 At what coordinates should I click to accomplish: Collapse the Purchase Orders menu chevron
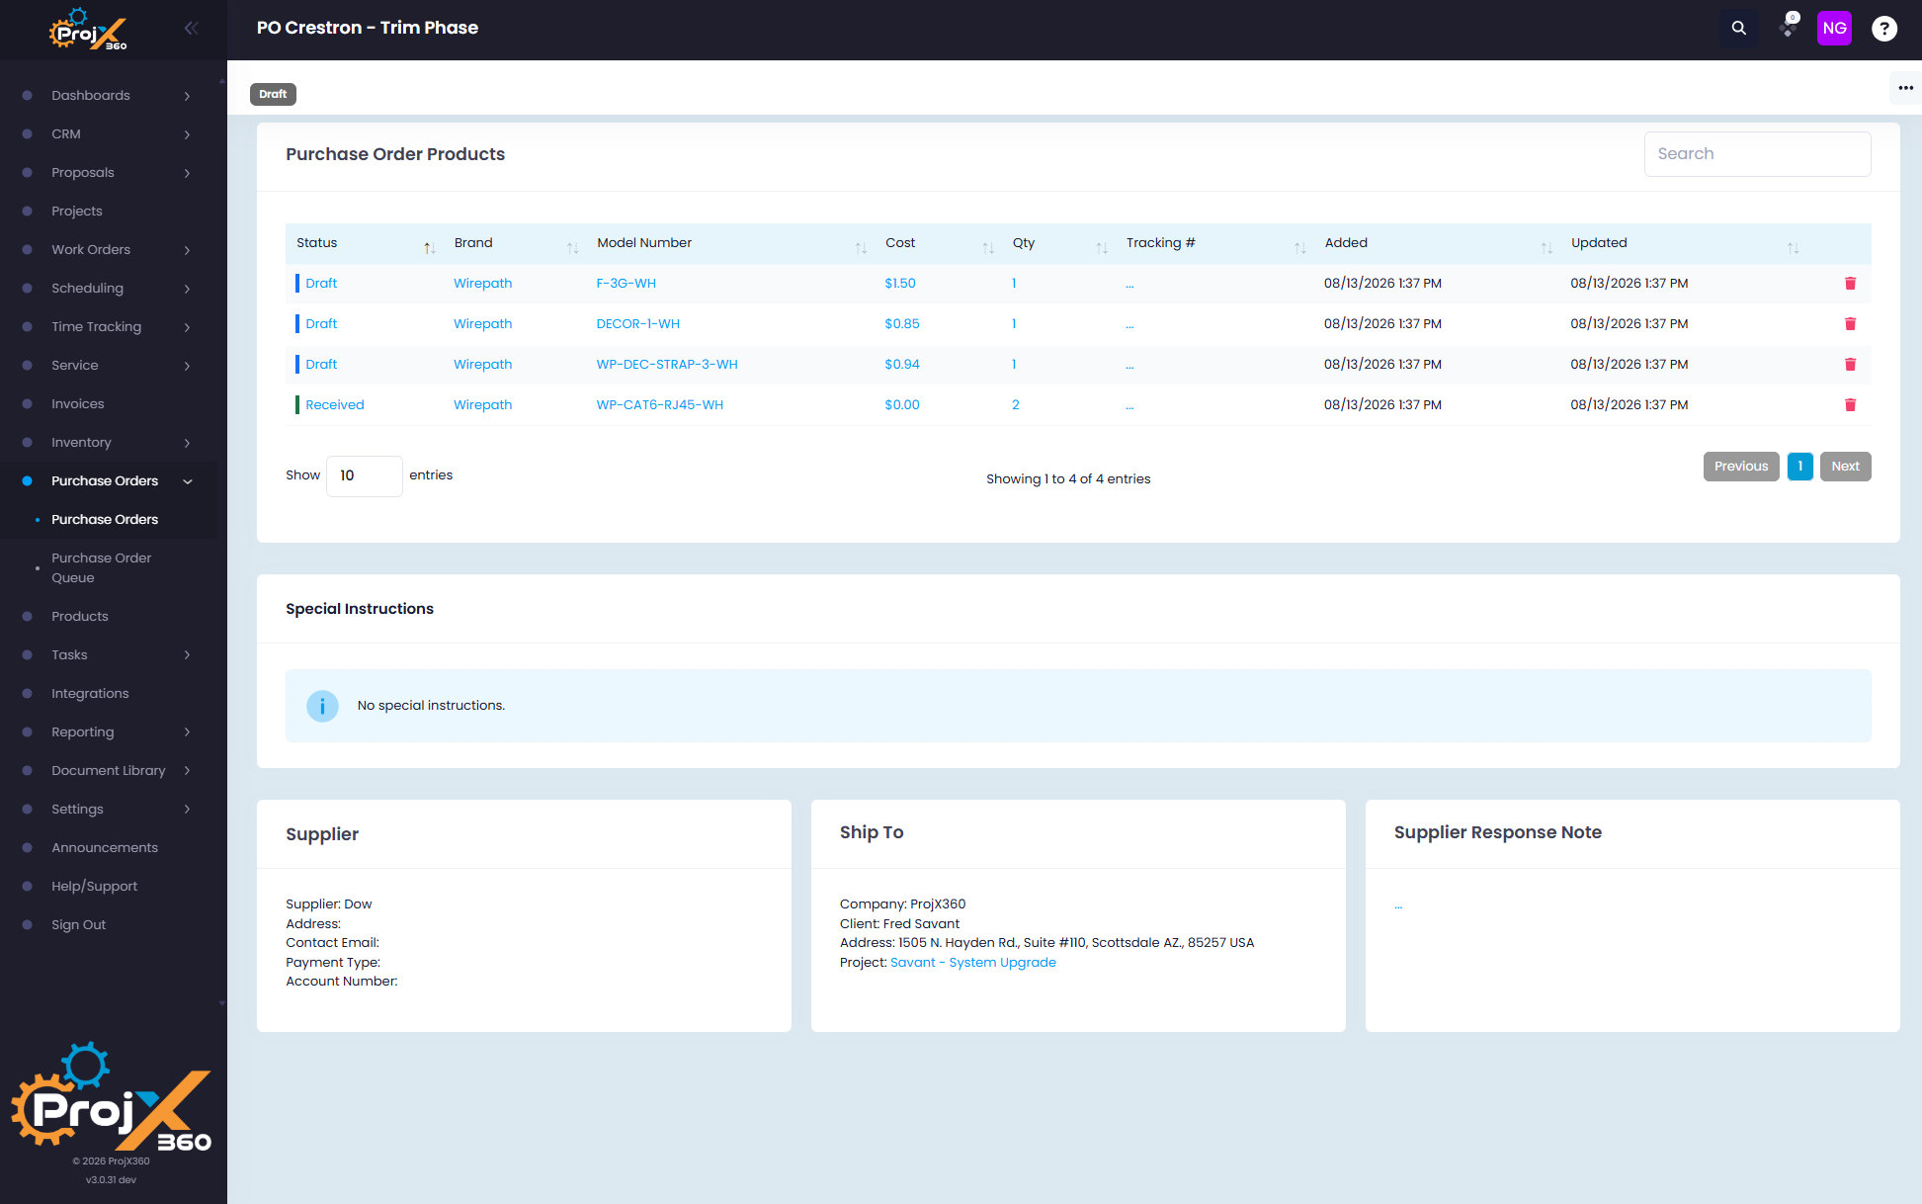pyautogui.click(x=187, y=481)
